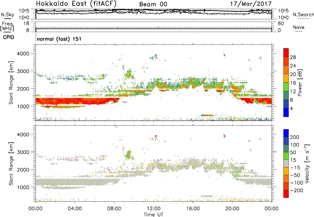Click the gray segment of Velocity color bar
The width and height of the screenshot is (314, 217).
[x=286, y=163]
